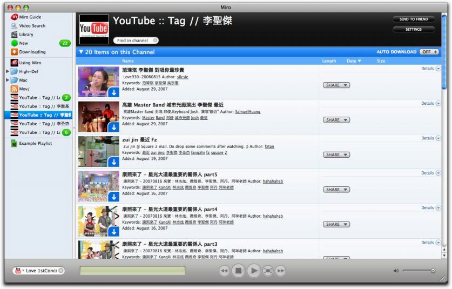This screenshot has height=289, width=452.
Task: Change the Auto Download OFF setting
Action: pyautogui.click(x=429, y=52)
